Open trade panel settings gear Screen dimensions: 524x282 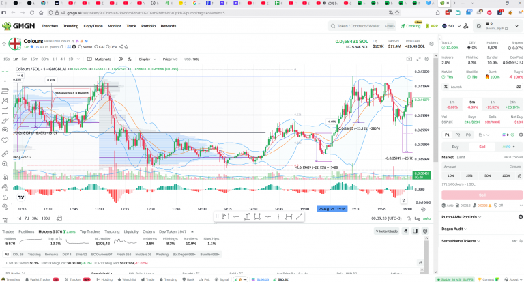[521, 135]
